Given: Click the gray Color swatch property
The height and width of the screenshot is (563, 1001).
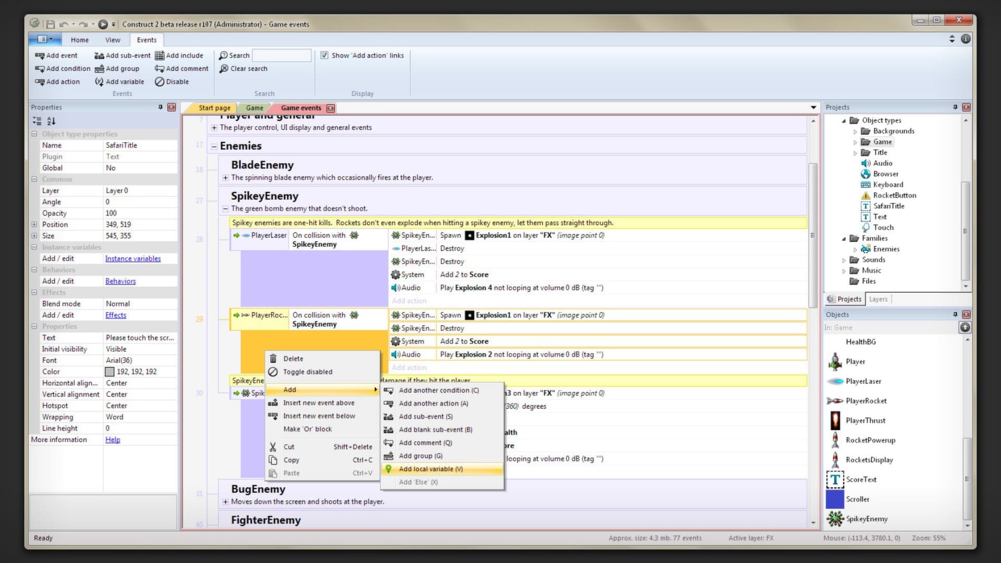Looking at the screenshot, I should tap(109, 372).
